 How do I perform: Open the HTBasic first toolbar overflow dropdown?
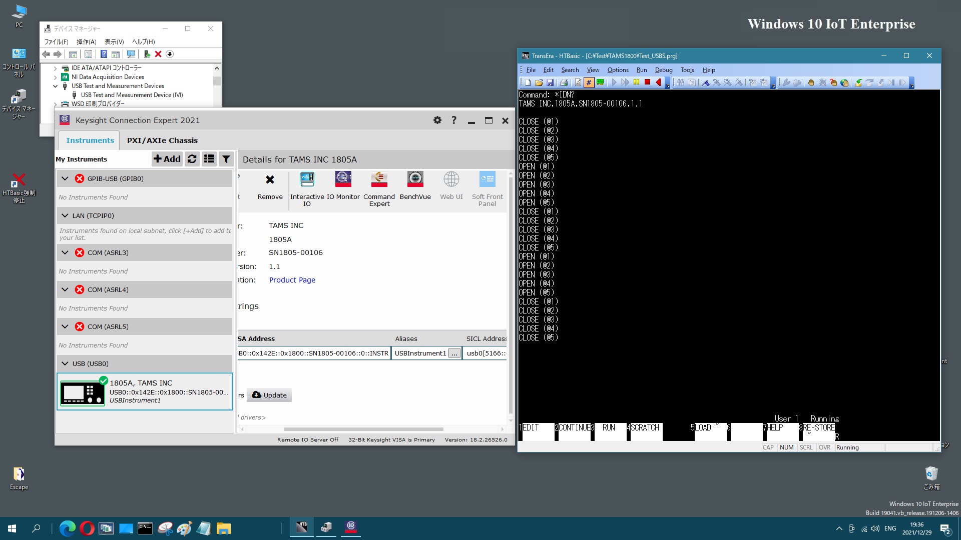[667, 83]
